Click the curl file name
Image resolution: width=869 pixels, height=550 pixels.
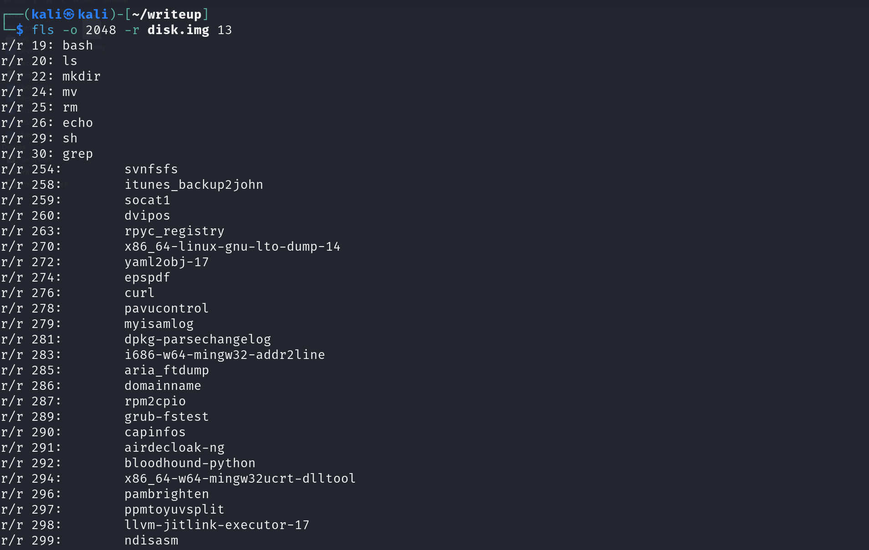tap(139, 293)
